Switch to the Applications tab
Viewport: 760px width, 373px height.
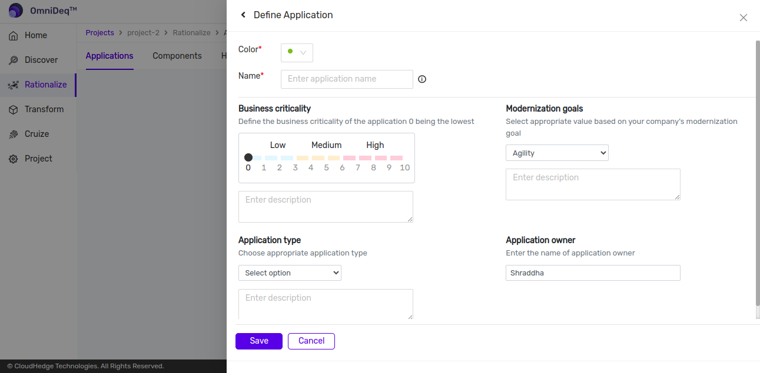coord(109,56)
